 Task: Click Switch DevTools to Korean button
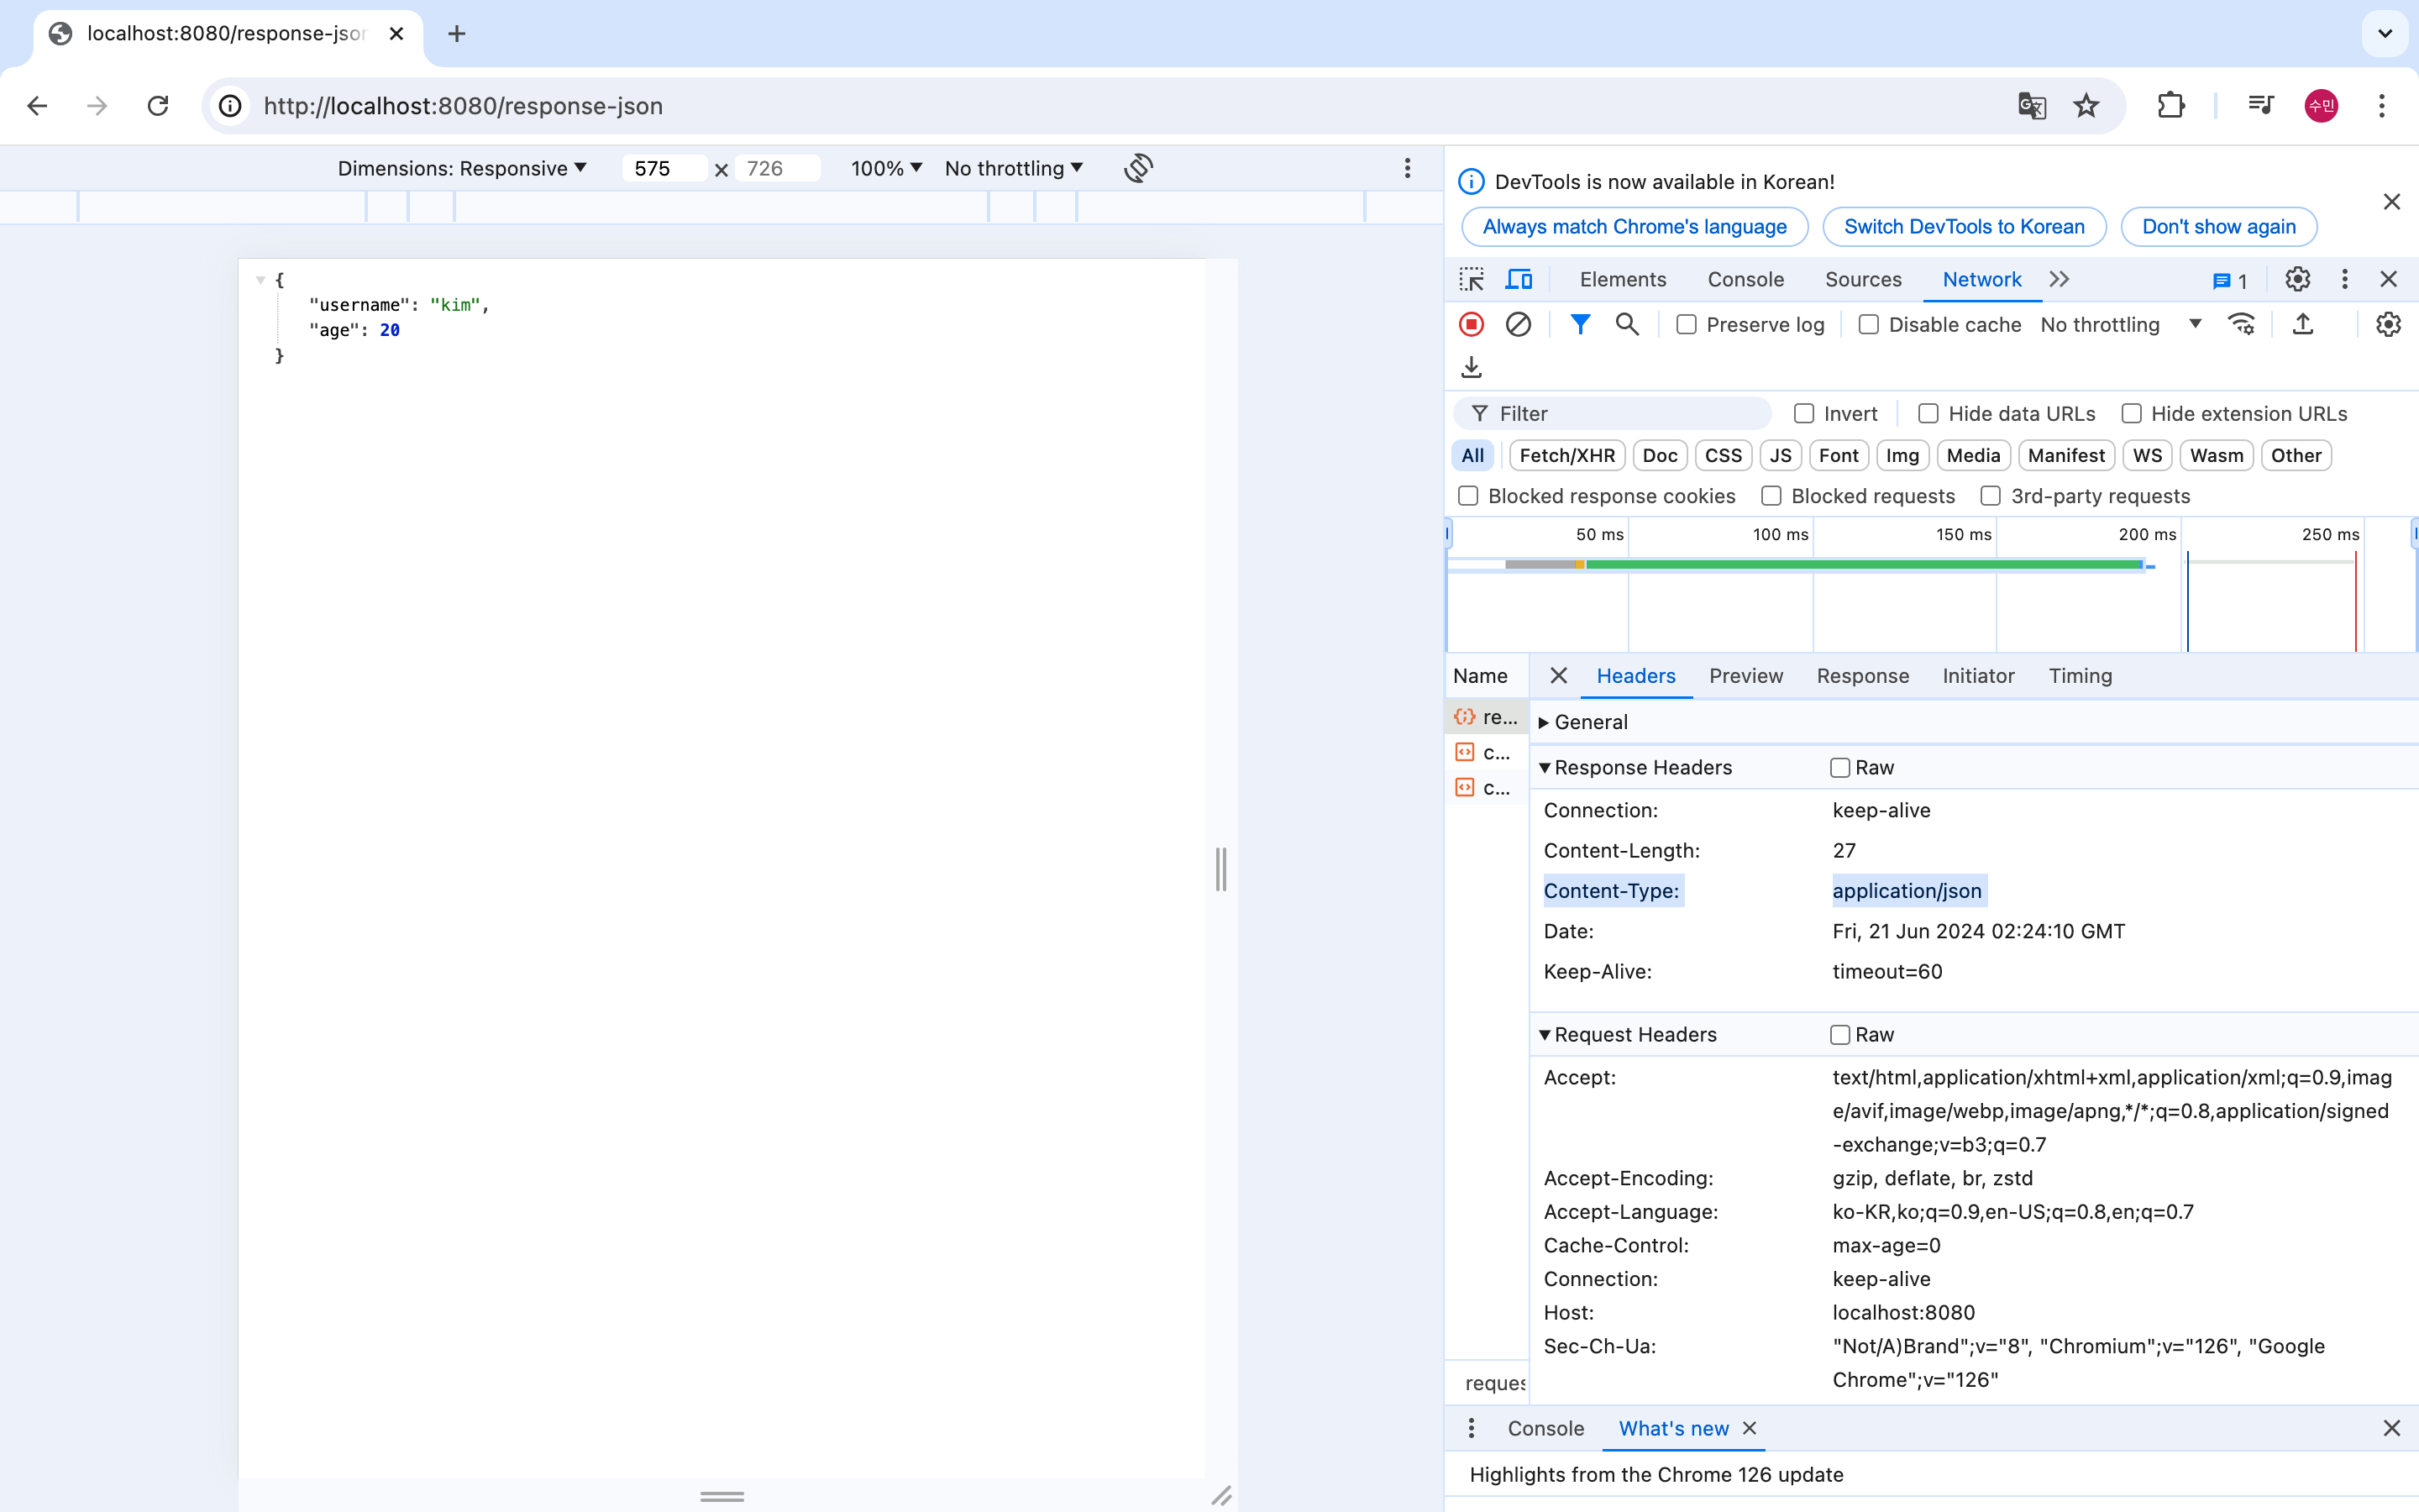(x=1963, y=226)
